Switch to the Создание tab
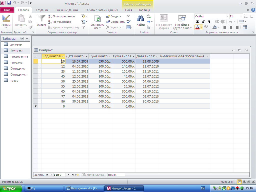Viewport: 256px width, 192px height. click(42, 10)
